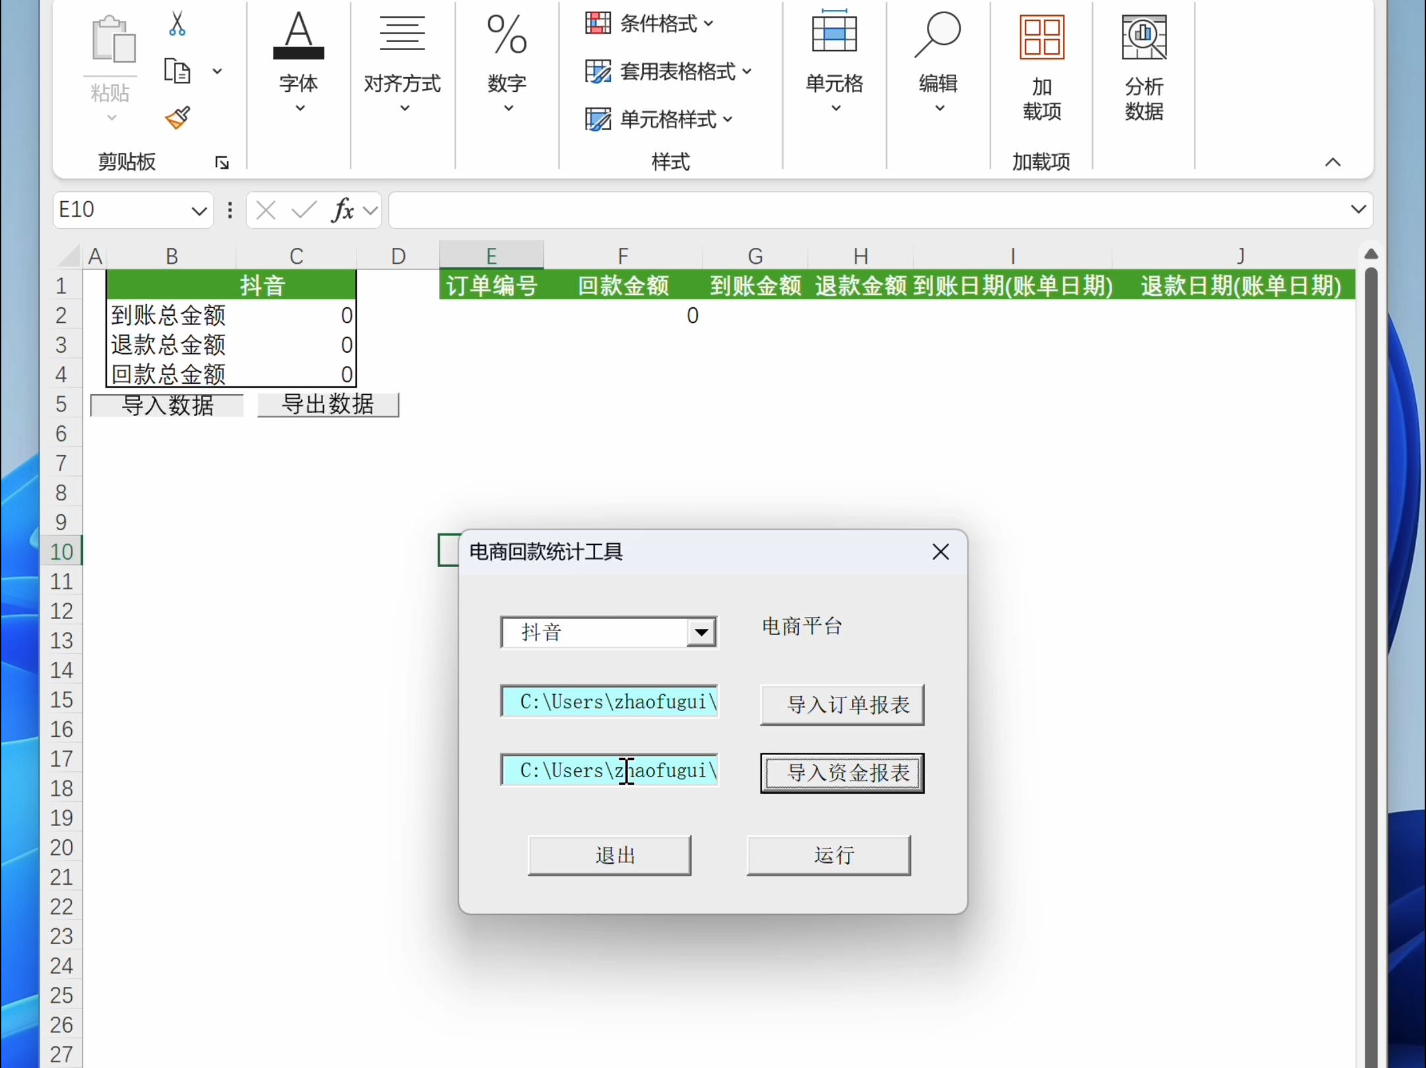Click the formula bar Enter checkmark icon
This screenshot has width=1426, height=1068.
click(x=304, y=211)
